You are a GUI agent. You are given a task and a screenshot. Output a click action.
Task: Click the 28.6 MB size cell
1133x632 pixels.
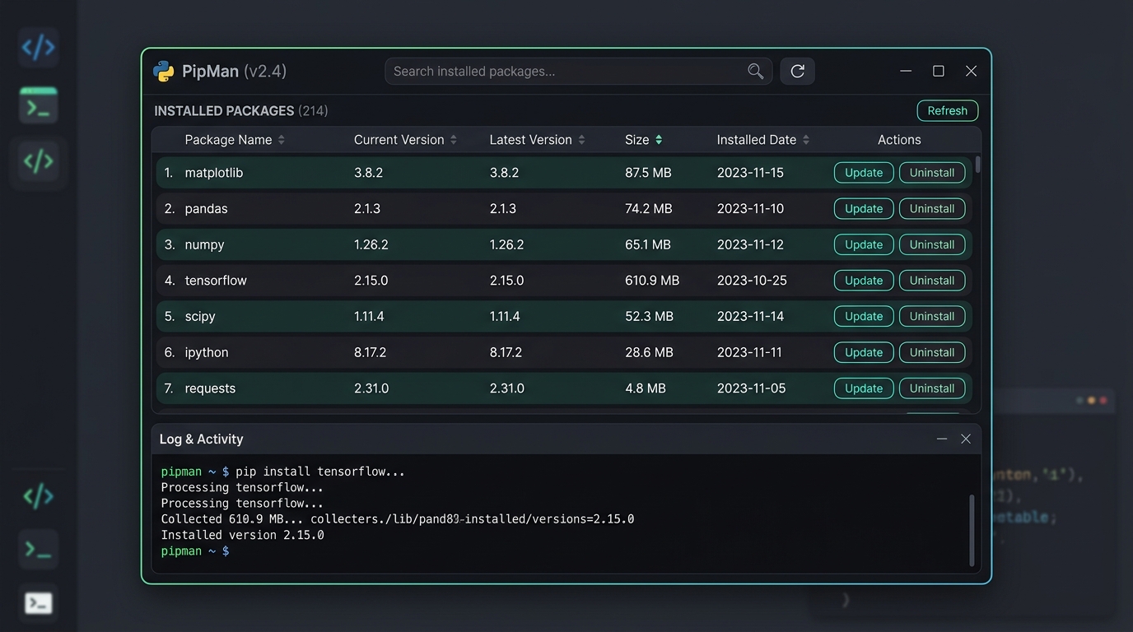pyautogui.click(x=649, y=352)
